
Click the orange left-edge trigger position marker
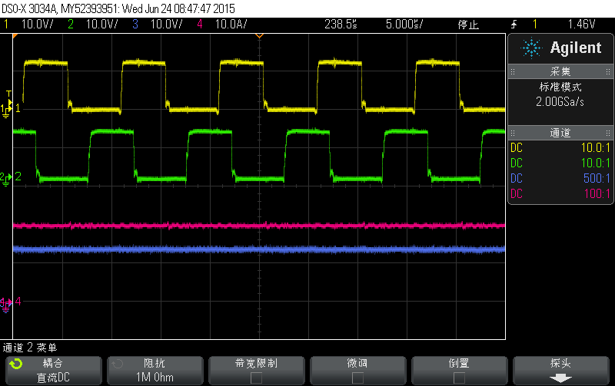15,36
